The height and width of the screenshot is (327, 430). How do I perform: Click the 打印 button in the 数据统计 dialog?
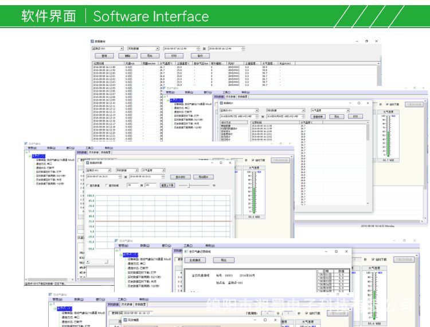click(x=355, y=117)
